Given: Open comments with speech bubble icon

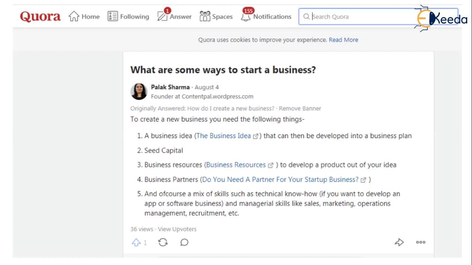Looking at the screenshot, I should pos(184,242).
